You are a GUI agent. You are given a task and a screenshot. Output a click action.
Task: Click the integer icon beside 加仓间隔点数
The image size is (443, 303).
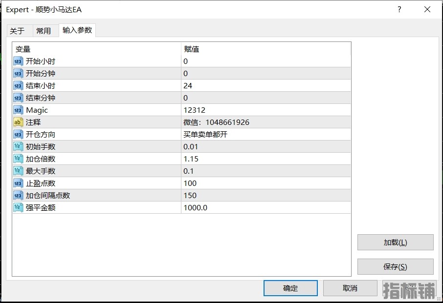coord(18,195)
